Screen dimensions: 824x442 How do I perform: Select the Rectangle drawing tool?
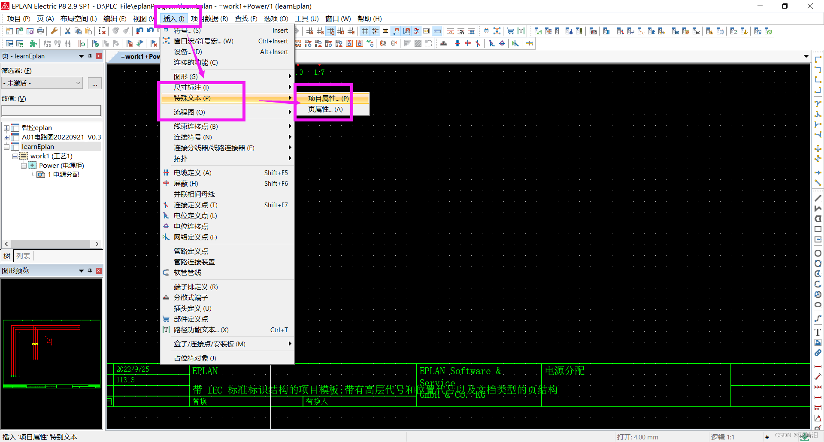[818, 229]
